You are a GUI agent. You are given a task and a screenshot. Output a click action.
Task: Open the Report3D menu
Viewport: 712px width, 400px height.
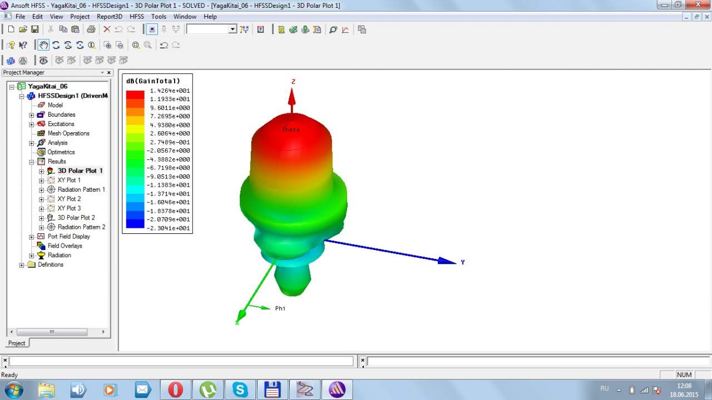(x=109, y=17)
